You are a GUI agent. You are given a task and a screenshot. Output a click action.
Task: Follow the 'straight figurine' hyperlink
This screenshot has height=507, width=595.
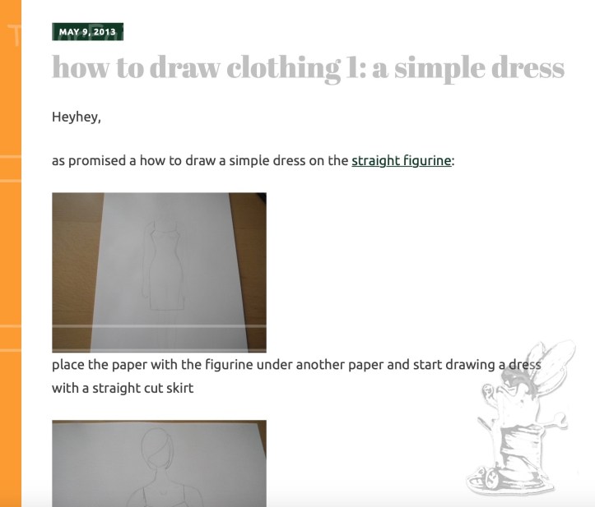pos(402,161)
